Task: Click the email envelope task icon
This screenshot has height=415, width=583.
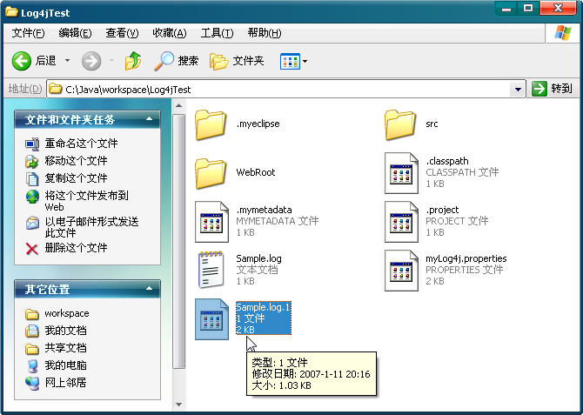Action: click(32, 223)
